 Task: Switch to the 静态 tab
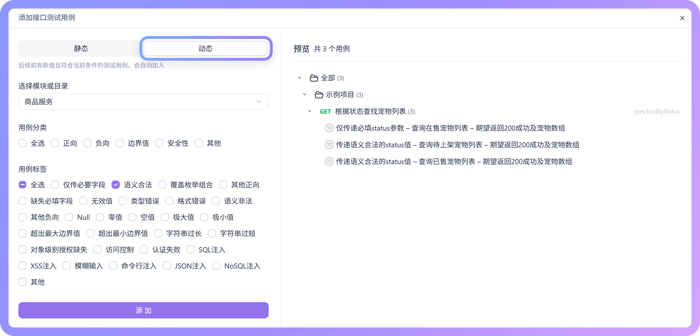click(81, 48)
